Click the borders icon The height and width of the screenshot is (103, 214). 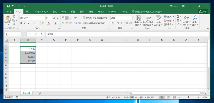tap(36, 23)
